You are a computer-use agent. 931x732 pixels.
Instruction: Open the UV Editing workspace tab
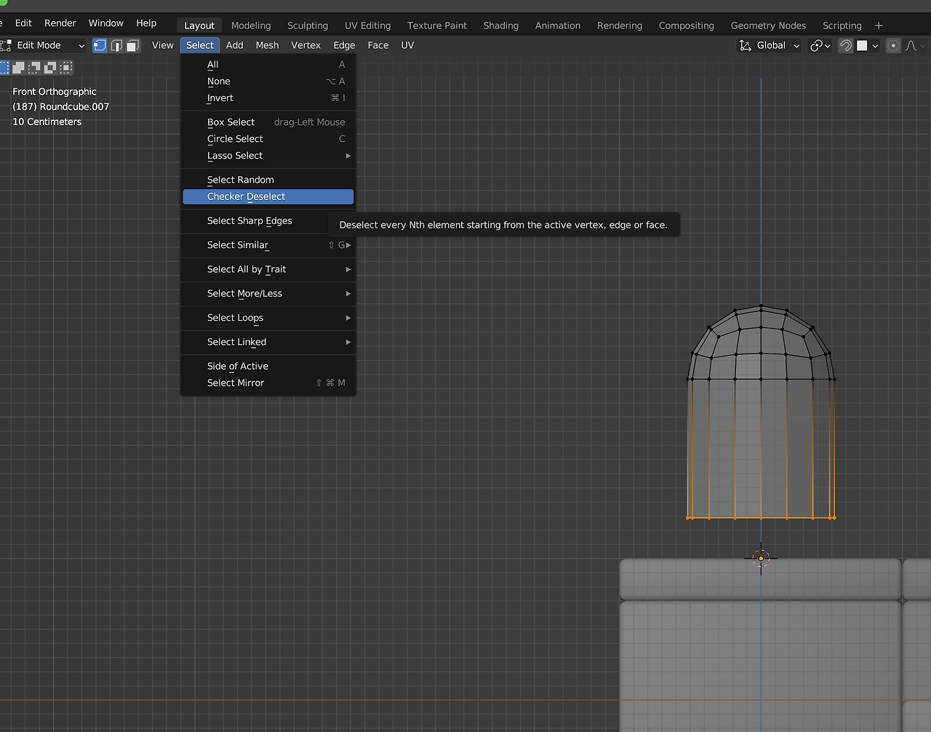[367, 25]
